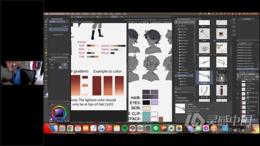
Task: Open Discord from the dock
Action: [190, 128]
